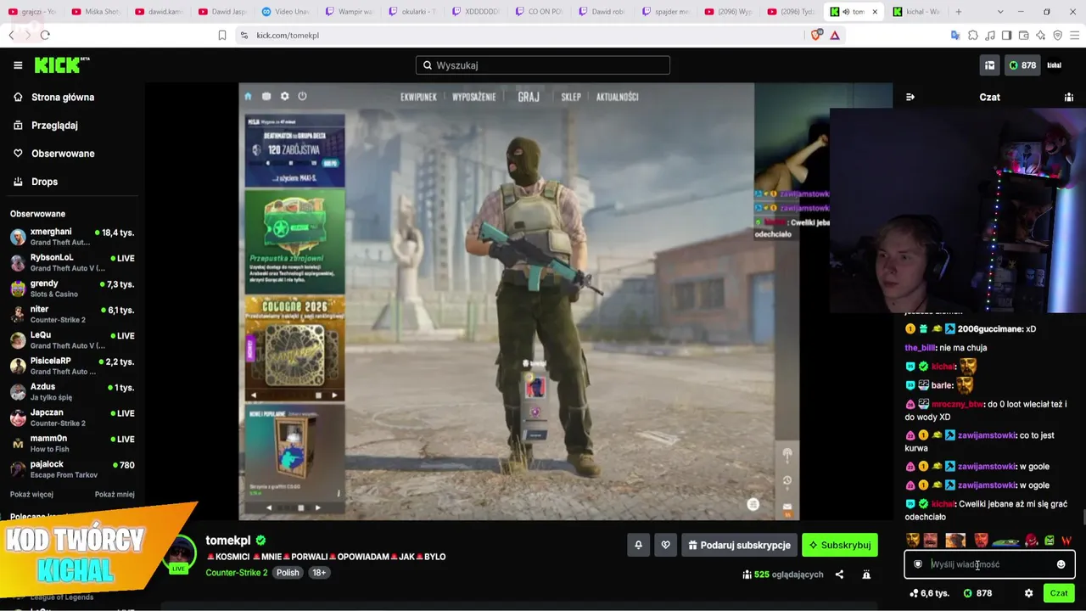1086x611 pixels.
Task: Switch to the 'kichal' Kick browser tab
Action: click(915, 12)
